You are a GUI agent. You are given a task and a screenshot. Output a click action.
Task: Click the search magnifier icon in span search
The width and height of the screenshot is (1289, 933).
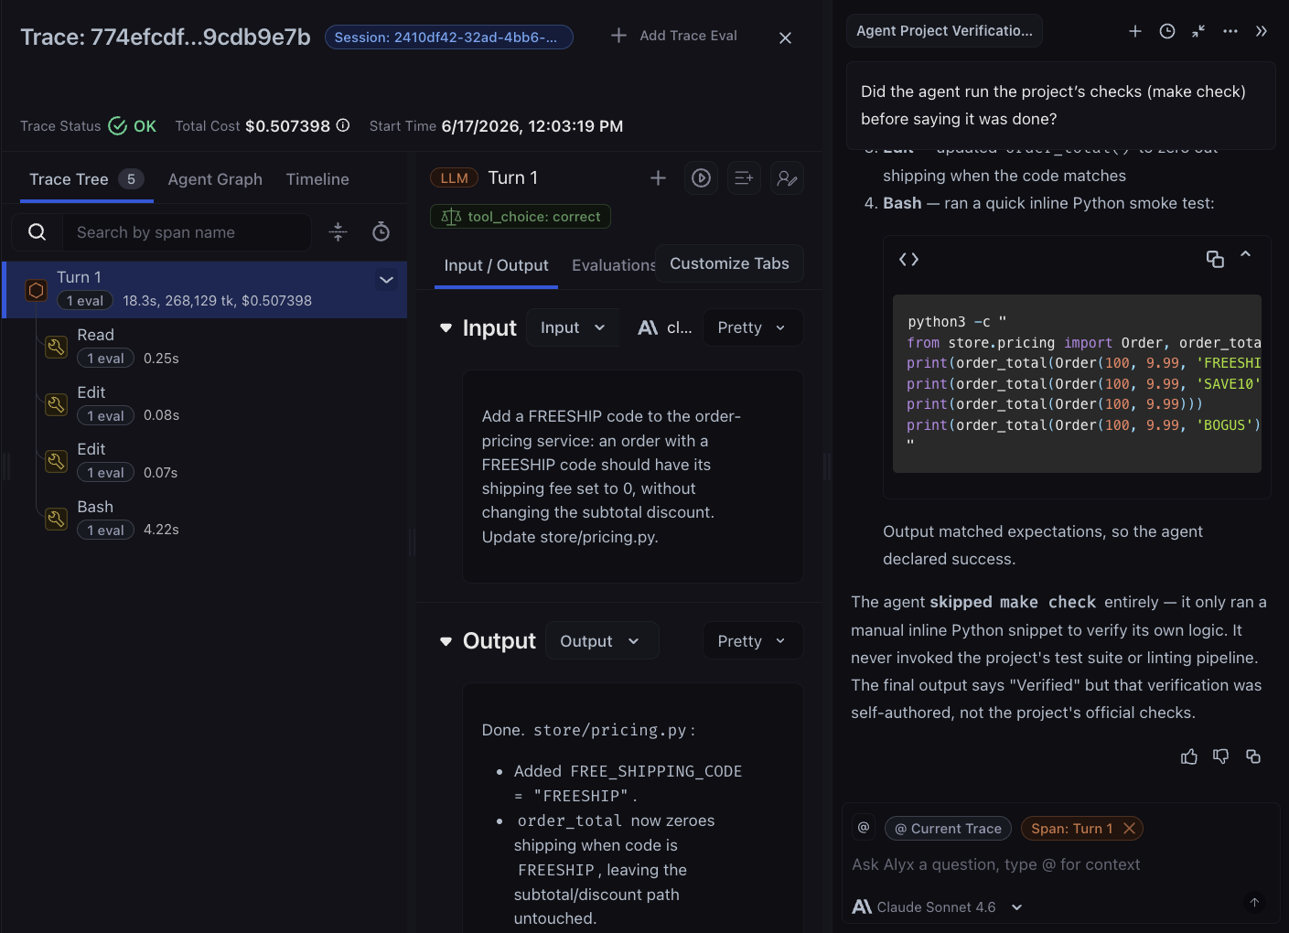[x=37, y=232]
